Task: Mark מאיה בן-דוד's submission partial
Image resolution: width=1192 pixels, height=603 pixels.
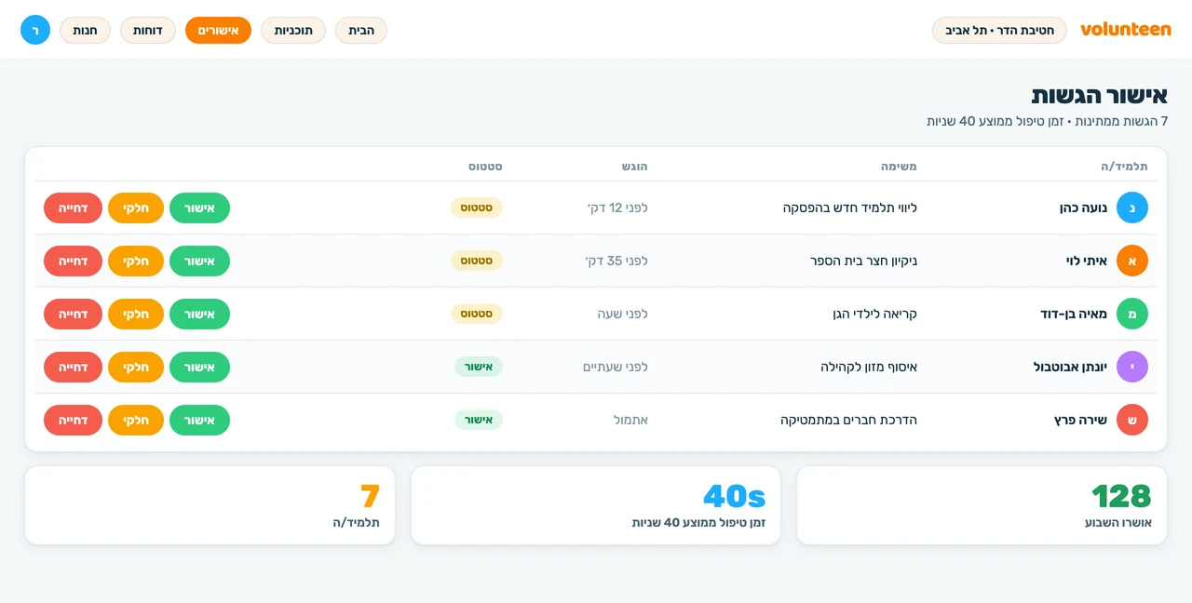Action: tap(136, 314)
